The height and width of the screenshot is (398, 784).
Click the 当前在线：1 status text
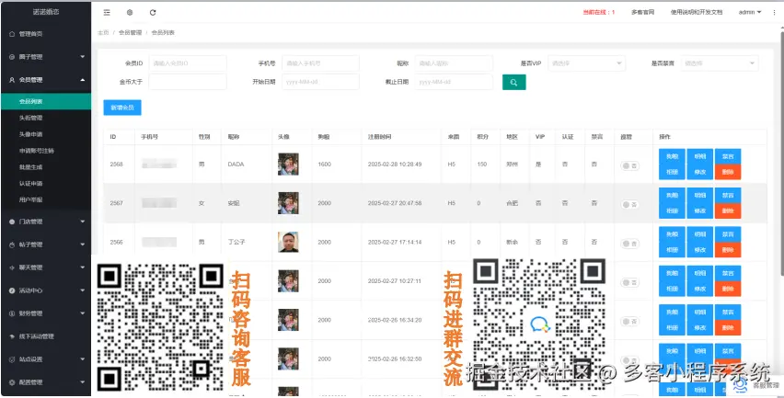coord(599,13)
